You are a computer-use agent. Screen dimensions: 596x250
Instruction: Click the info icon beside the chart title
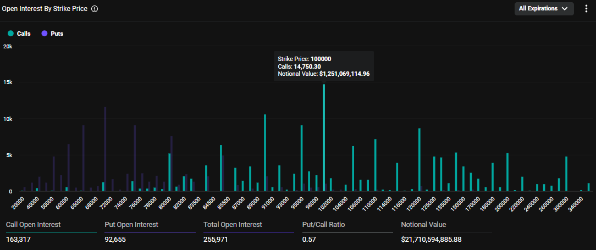(x=95, y=9)
